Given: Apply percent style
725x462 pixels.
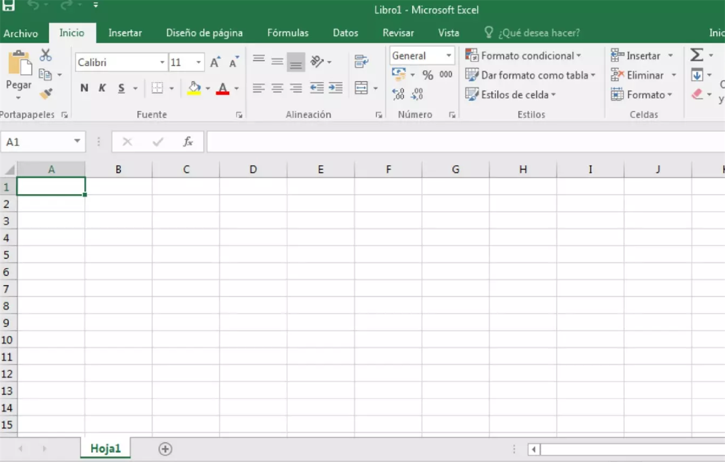Looking at the screenshot, I should 428,75.
